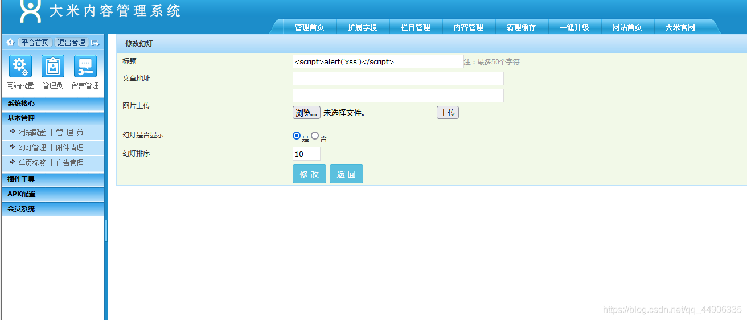Open the 清理缓存 tab

click(x=522, y=27)
